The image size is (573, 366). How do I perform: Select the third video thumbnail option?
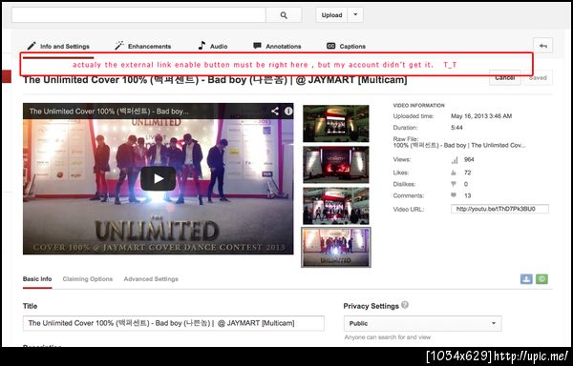tap(336, 206)
